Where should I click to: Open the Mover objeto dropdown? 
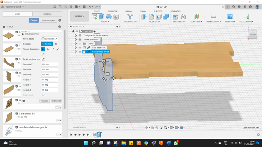pos(49,39)
